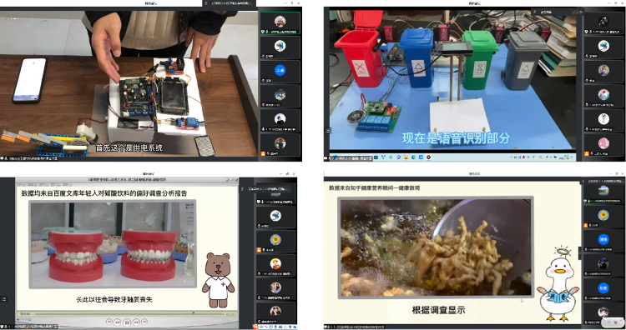Expand the side handle beside the teeth slide
Screen dimensions: 626x330
[3, 298]
